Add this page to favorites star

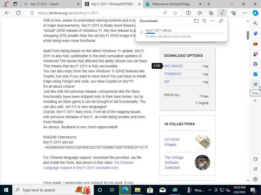pyautogui.click(x=175, y=13)
